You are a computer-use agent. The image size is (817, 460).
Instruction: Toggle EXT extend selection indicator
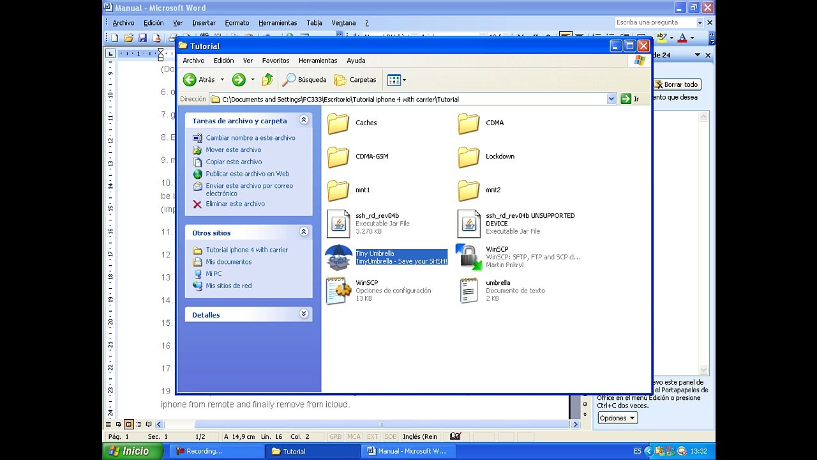(x=372, y=436)
